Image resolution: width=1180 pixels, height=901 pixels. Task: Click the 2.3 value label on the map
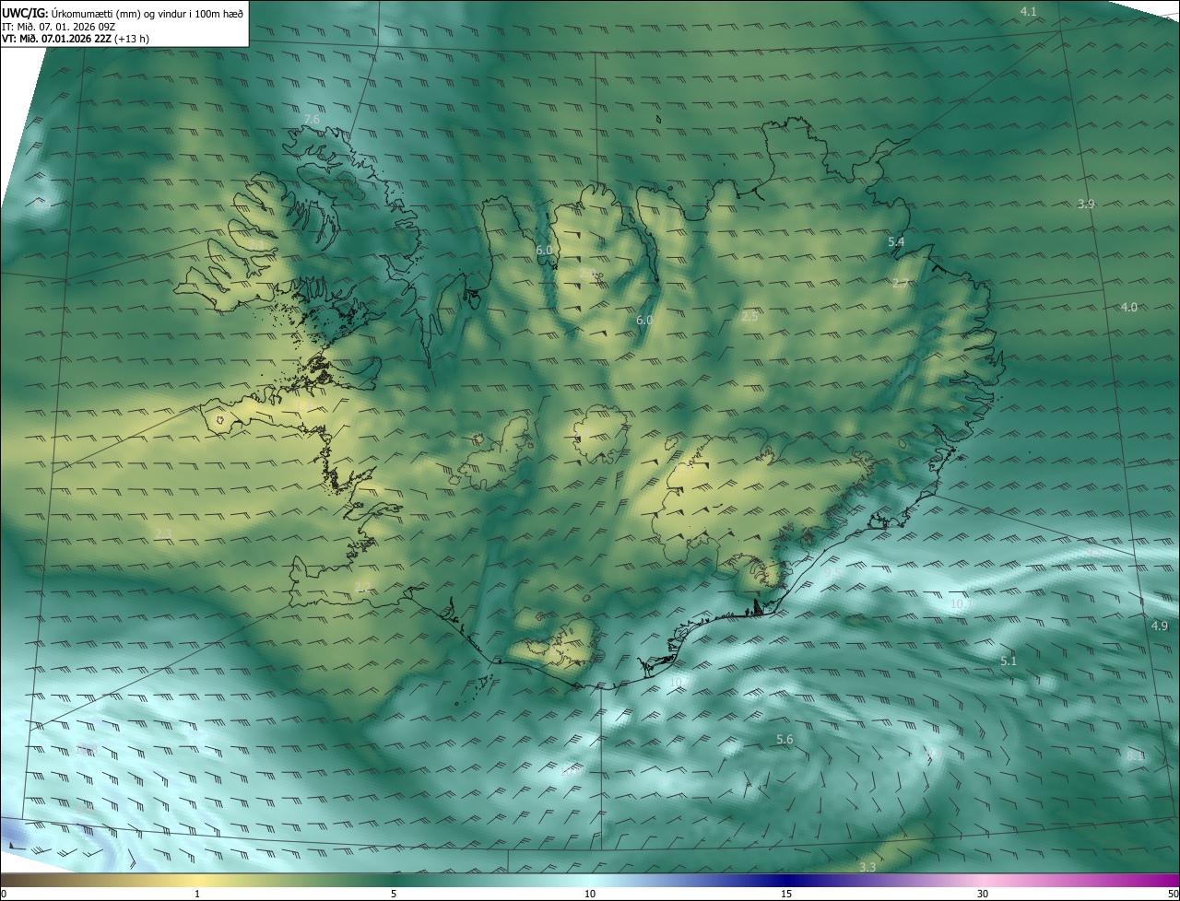(x=164, y=533)
